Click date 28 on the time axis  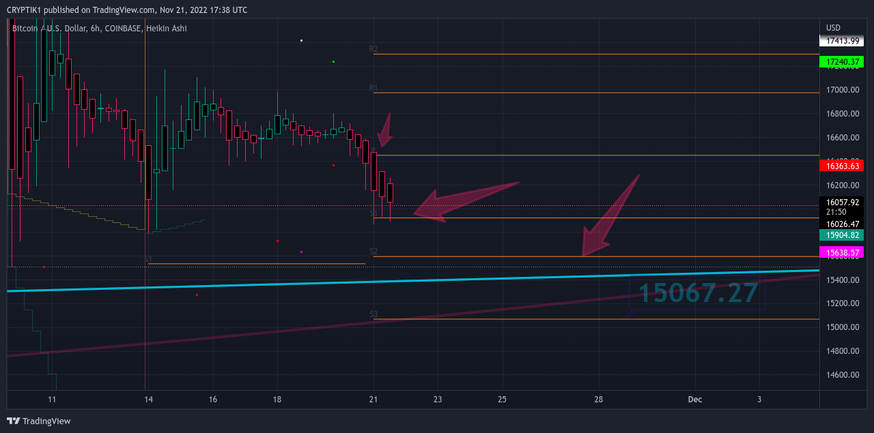[598, 400]
